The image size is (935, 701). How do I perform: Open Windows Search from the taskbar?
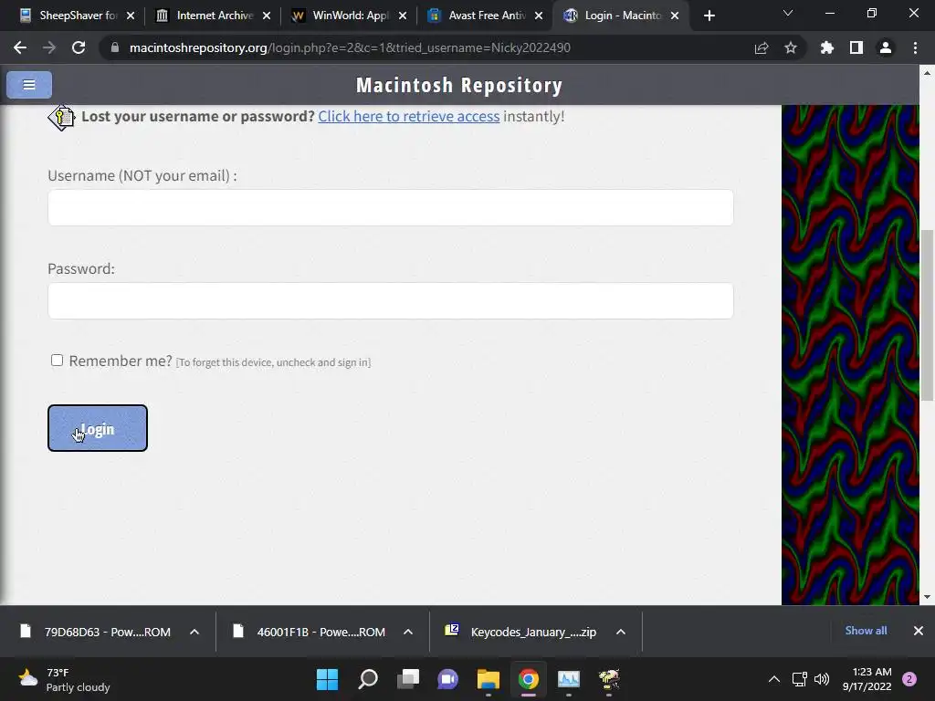(367, 679)
